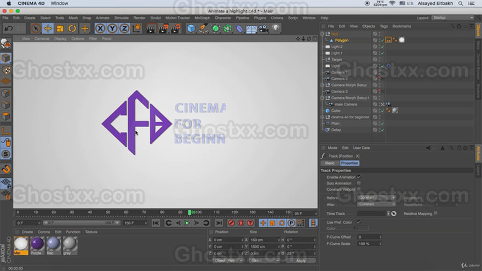The height and width of the screenshot is (271, 482).
Task: Add a Camera object from the toolbar
Action: (263, 28)
